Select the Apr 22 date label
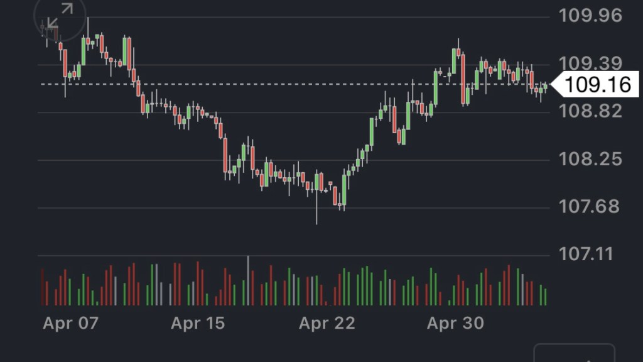The height and width of the screenshot is (362, 643). 327,323
